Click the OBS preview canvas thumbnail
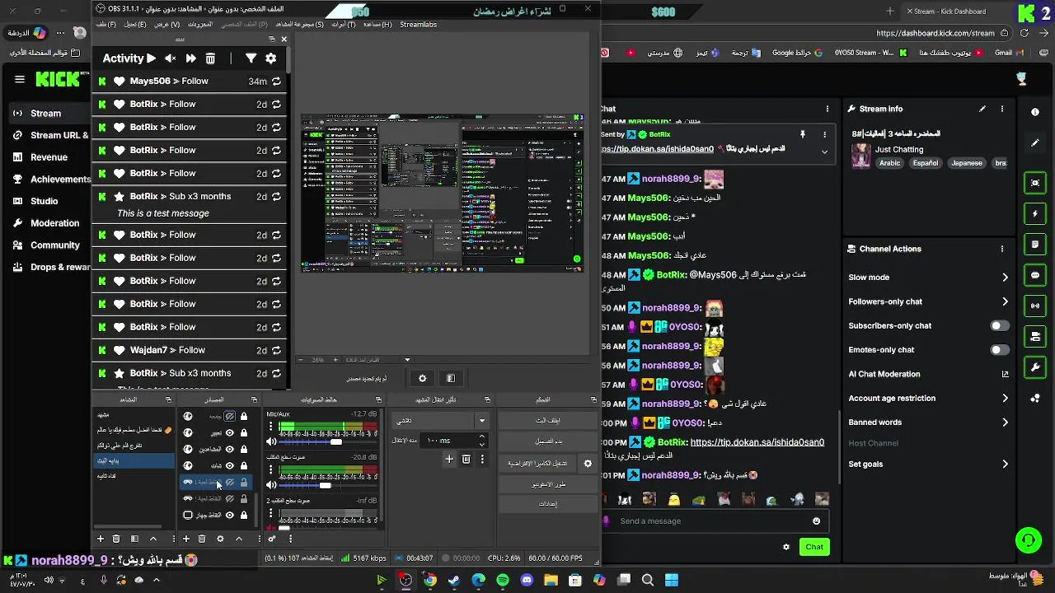The height and width of the screenshot is (593, 1055). pos(443,193)
